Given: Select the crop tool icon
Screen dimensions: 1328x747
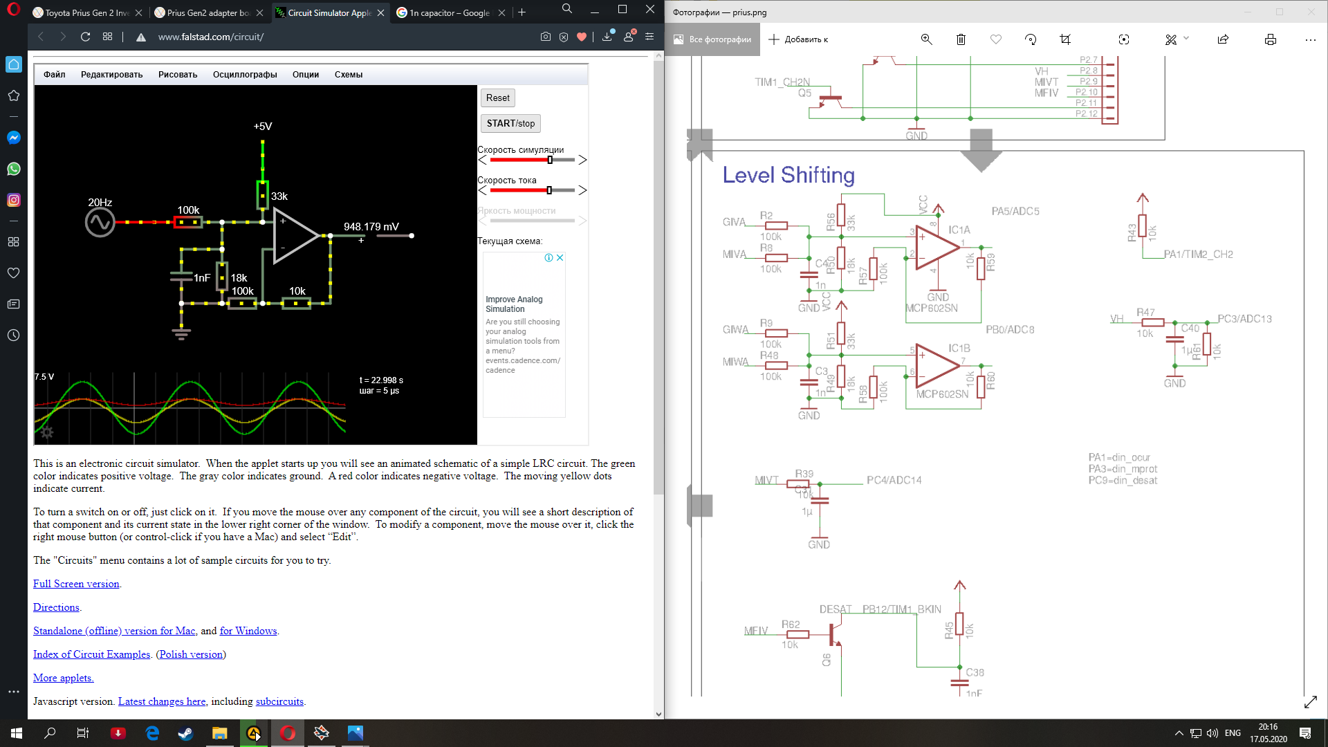Looking at the screenshot, I should [x=1065, y=39].
